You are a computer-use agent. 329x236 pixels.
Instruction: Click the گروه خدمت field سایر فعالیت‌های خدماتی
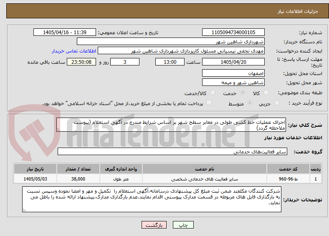pos(172,152)
